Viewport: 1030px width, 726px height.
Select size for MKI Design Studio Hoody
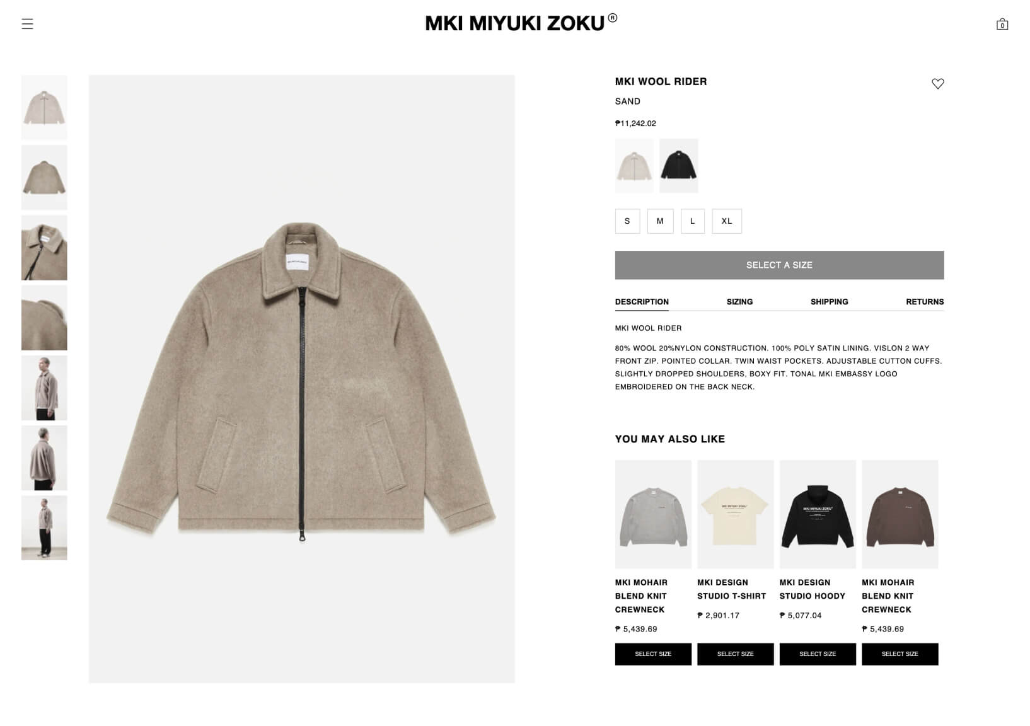tap(818, 654)
